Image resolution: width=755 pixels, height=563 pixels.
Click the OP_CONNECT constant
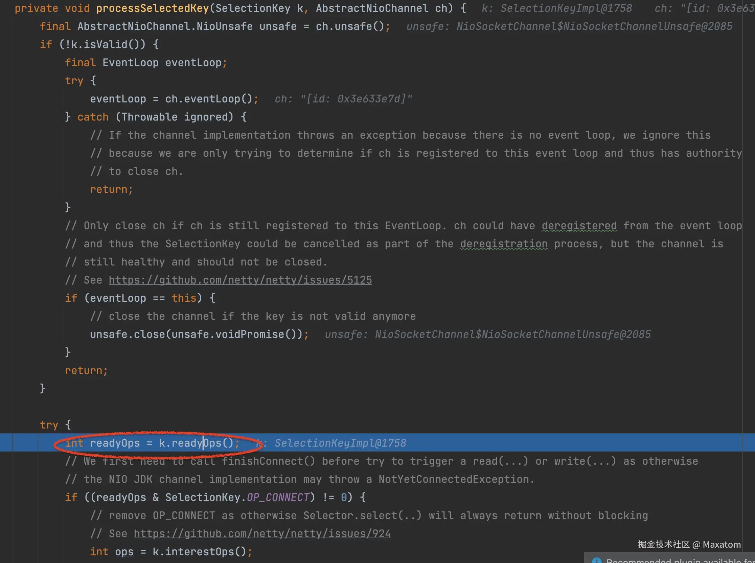point(278,498)
